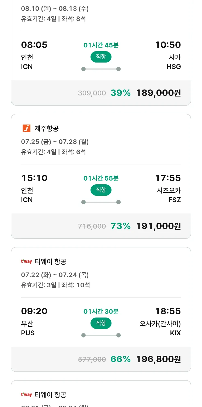Select the 189,000원 fare
Image resolution: width=202 pixels, height=407 pixels.
tap(158, 93)
